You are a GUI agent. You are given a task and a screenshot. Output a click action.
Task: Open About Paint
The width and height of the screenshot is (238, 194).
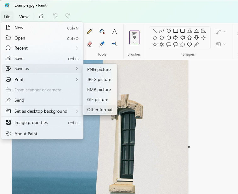coord(42,134)
